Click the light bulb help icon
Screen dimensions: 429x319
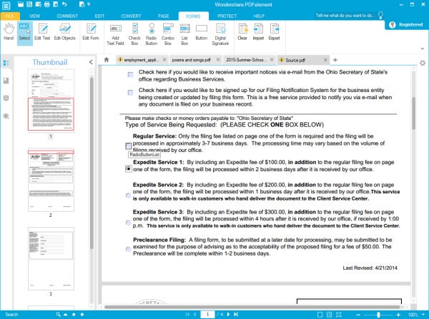(x=380, y=15)
